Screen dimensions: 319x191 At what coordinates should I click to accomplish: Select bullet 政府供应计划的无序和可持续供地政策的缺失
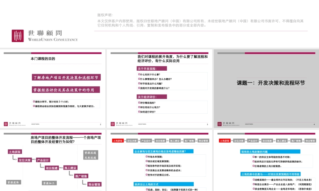278,161
